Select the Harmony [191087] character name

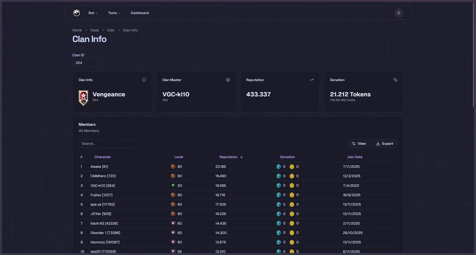pyautogui.click(x=105, y=242)
